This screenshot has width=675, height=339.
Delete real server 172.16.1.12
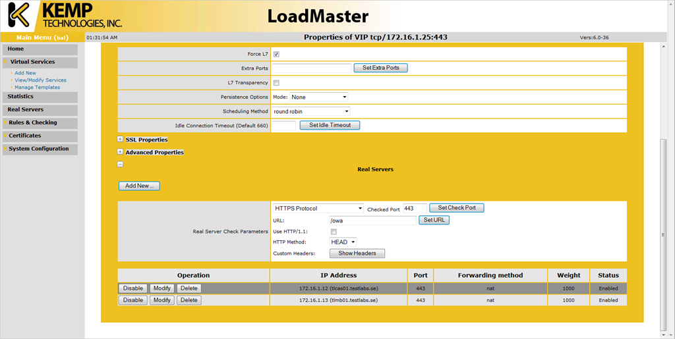click(189, 288)
